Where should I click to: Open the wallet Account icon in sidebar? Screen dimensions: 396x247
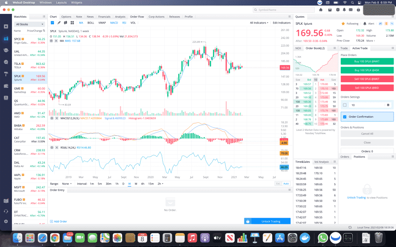pos(6,86)
